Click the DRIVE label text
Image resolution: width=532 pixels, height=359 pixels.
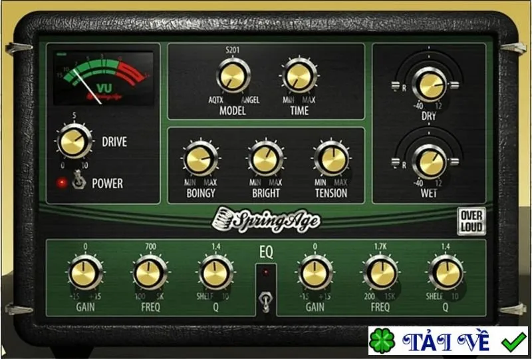click(114, 142)
